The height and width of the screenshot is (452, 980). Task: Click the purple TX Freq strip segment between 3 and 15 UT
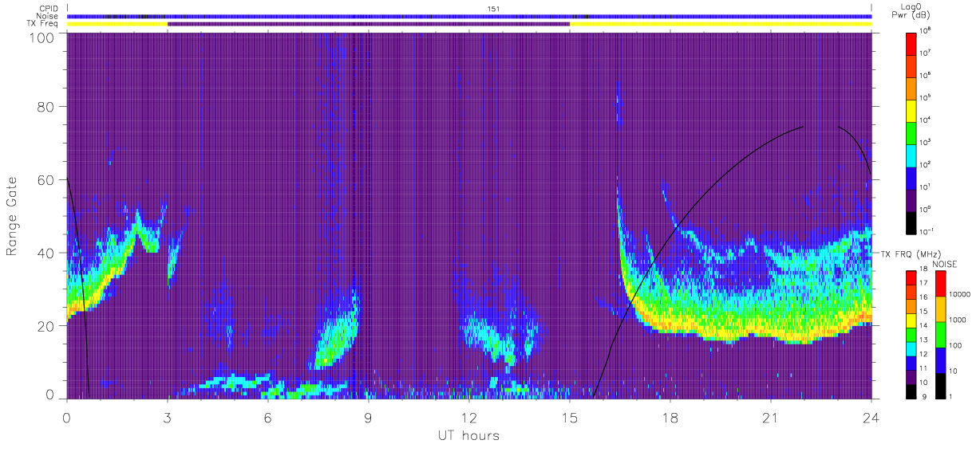tap(369, 24)
